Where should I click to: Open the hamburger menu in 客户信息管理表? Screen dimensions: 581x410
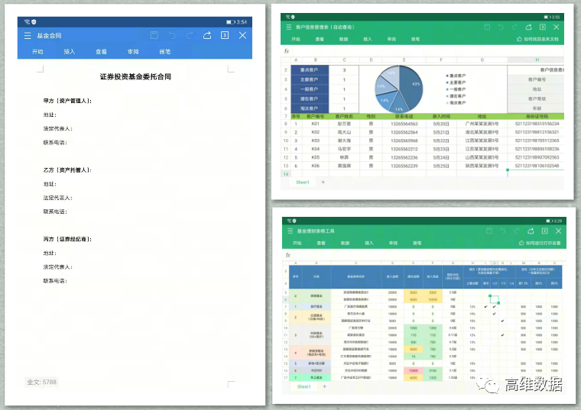click(288, 27)
